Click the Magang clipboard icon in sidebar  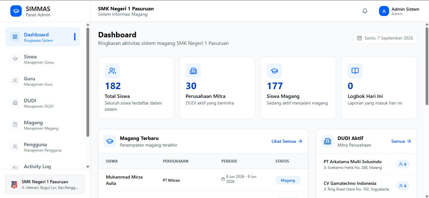coord(15,125)
